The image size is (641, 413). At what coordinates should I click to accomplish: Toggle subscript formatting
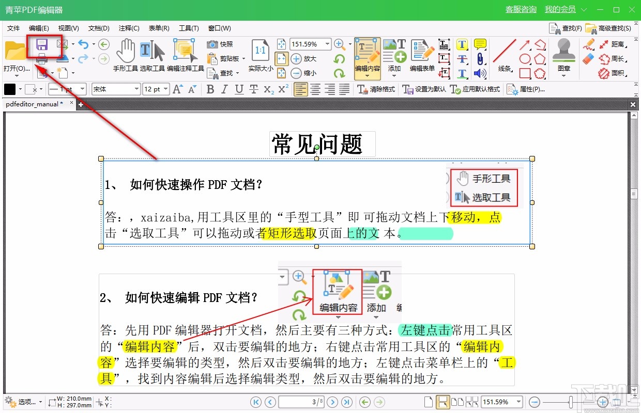pyautogui.click(x=268, y=89)
